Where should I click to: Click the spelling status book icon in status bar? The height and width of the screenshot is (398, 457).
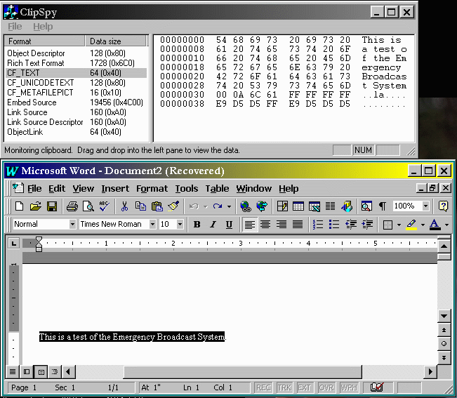point(377,387)
